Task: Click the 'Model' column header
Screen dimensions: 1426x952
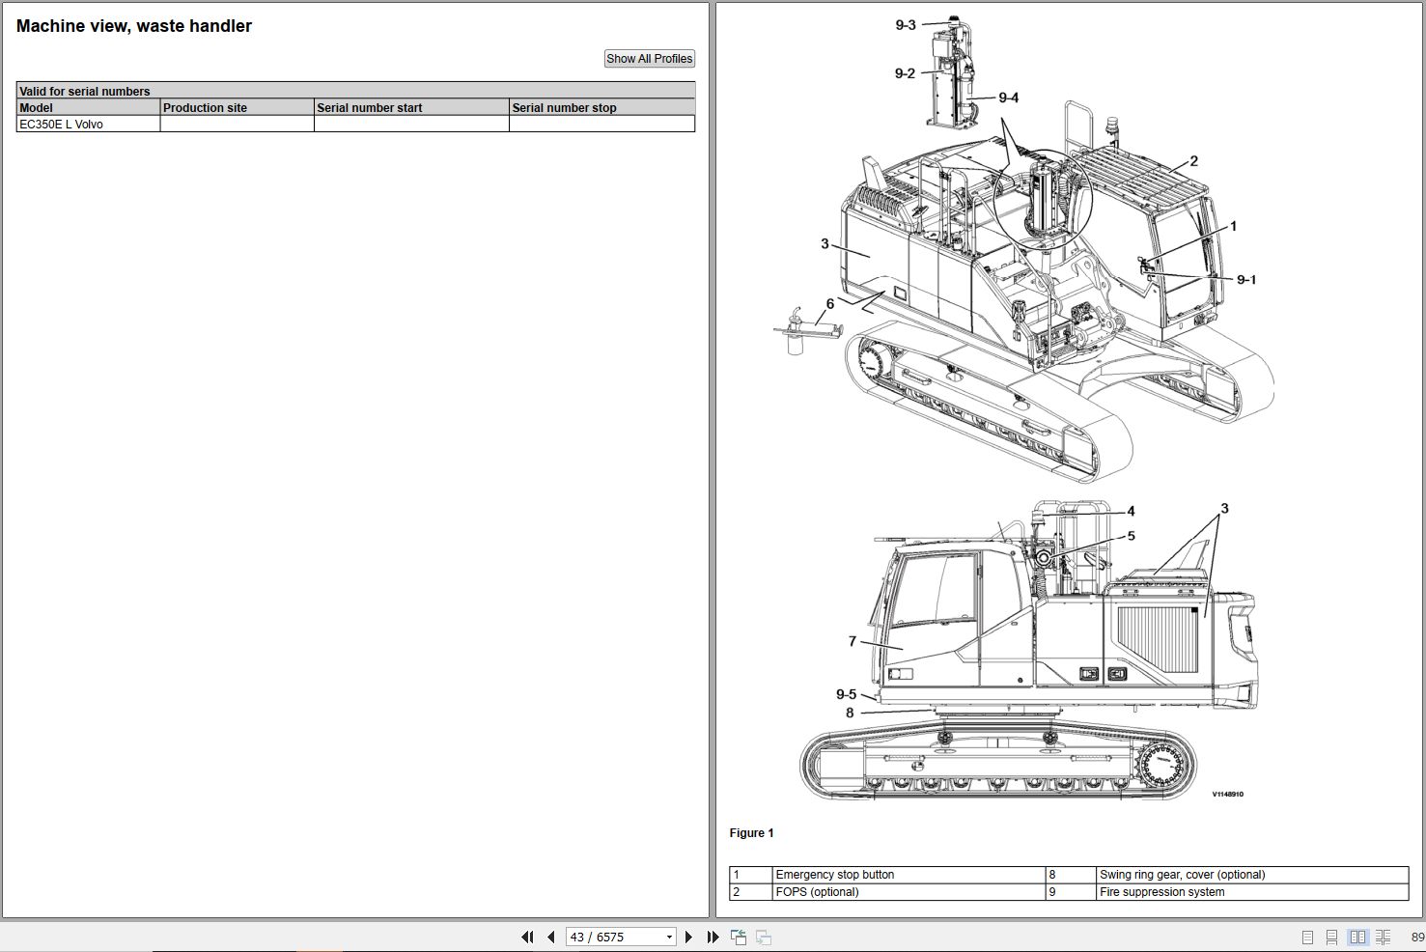Action: point(88,107)
